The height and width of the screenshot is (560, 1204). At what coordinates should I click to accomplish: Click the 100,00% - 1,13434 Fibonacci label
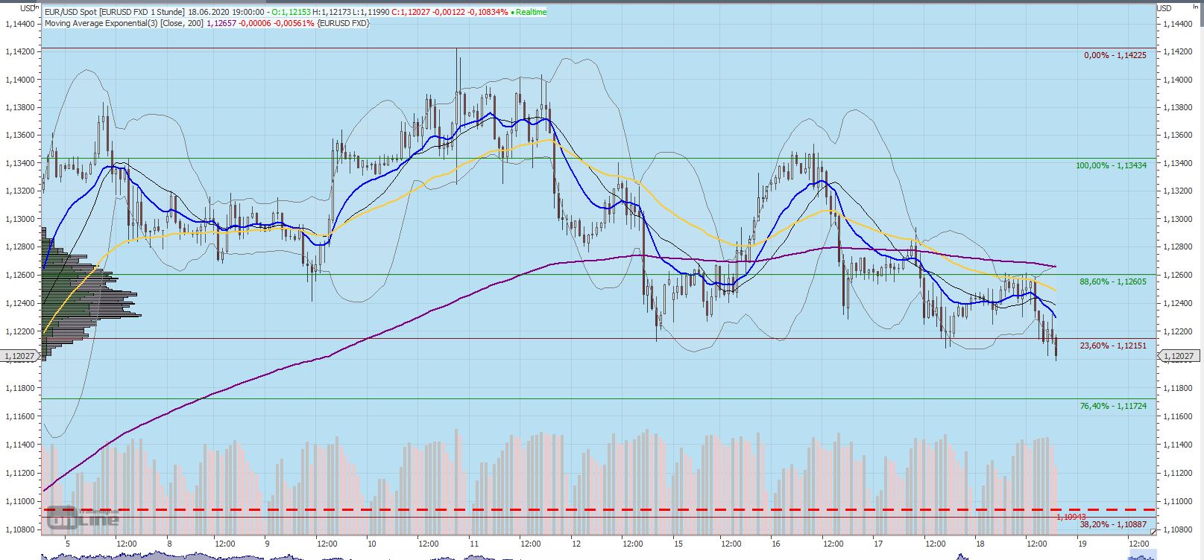[x=1111, y=165]
